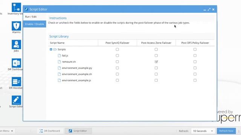The image size is (241, 135).
Task: Check Scripts folder Post Access Zone Failover box
Action: (x=156, y=49)
